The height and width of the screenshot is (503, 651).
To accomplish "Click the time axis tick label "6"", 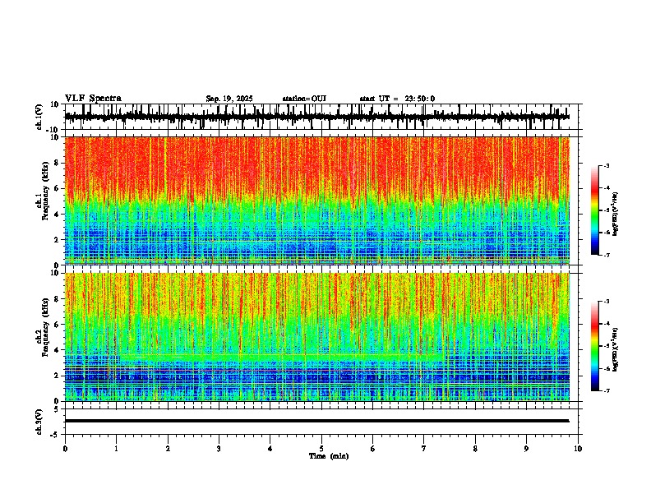I will 373,449.
